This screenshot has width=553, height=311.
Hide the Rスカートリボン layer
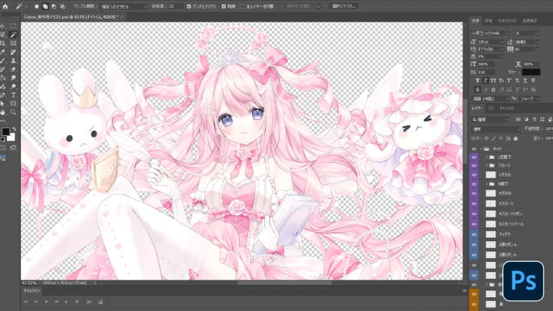tap(474, 213)
